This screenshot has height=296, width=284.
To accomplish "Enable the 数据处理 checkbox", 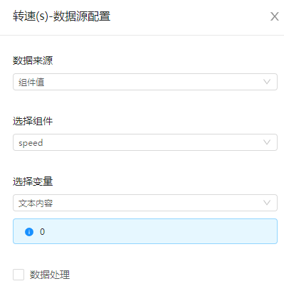I will pos(19,275).
